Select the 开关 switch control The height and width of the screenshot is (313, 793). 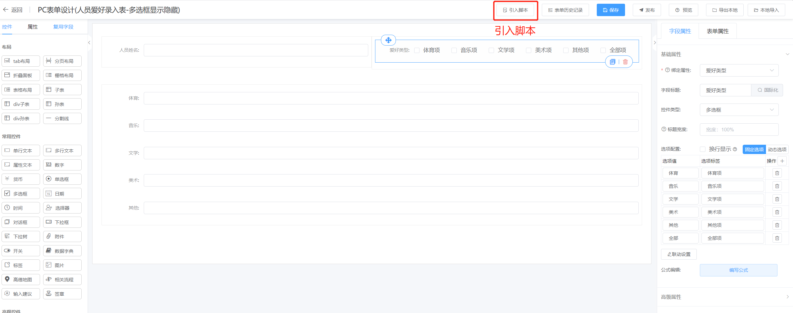point(21,251)
